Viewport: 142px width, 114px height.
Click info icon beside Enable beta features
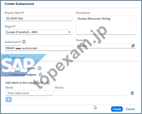(40, 75)
